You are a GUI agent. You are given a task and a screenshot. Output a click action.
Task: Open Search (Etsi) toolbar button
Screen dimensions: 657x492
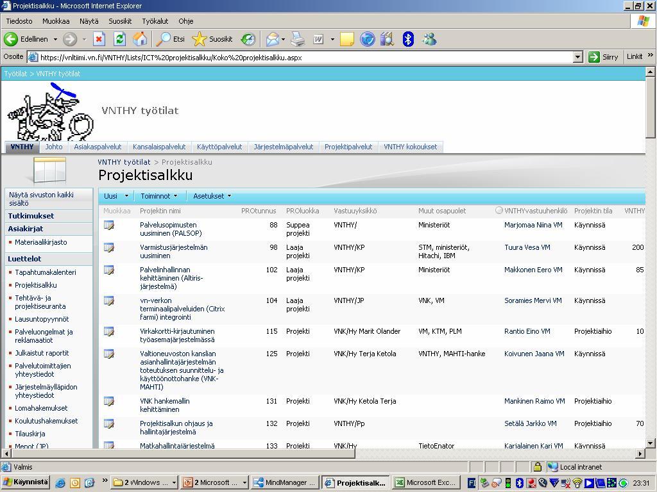[171, 39]
